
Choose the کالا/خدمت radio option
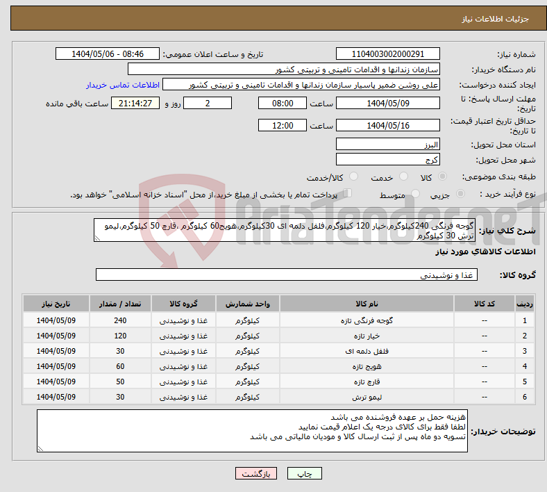click(x=353, y=177)
